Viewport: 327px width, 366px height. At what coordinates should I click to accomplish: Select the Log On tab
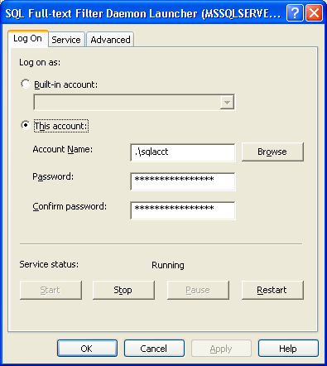click(28, 39)
